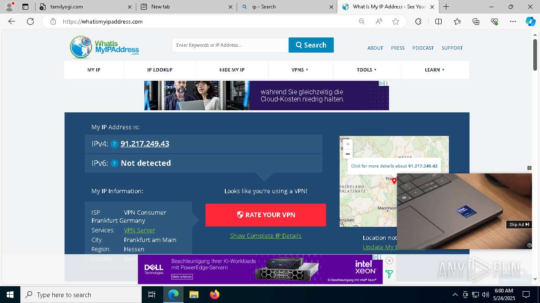Click the browser address bar URL
Screen dimensions: 540x303
point(103,21)
